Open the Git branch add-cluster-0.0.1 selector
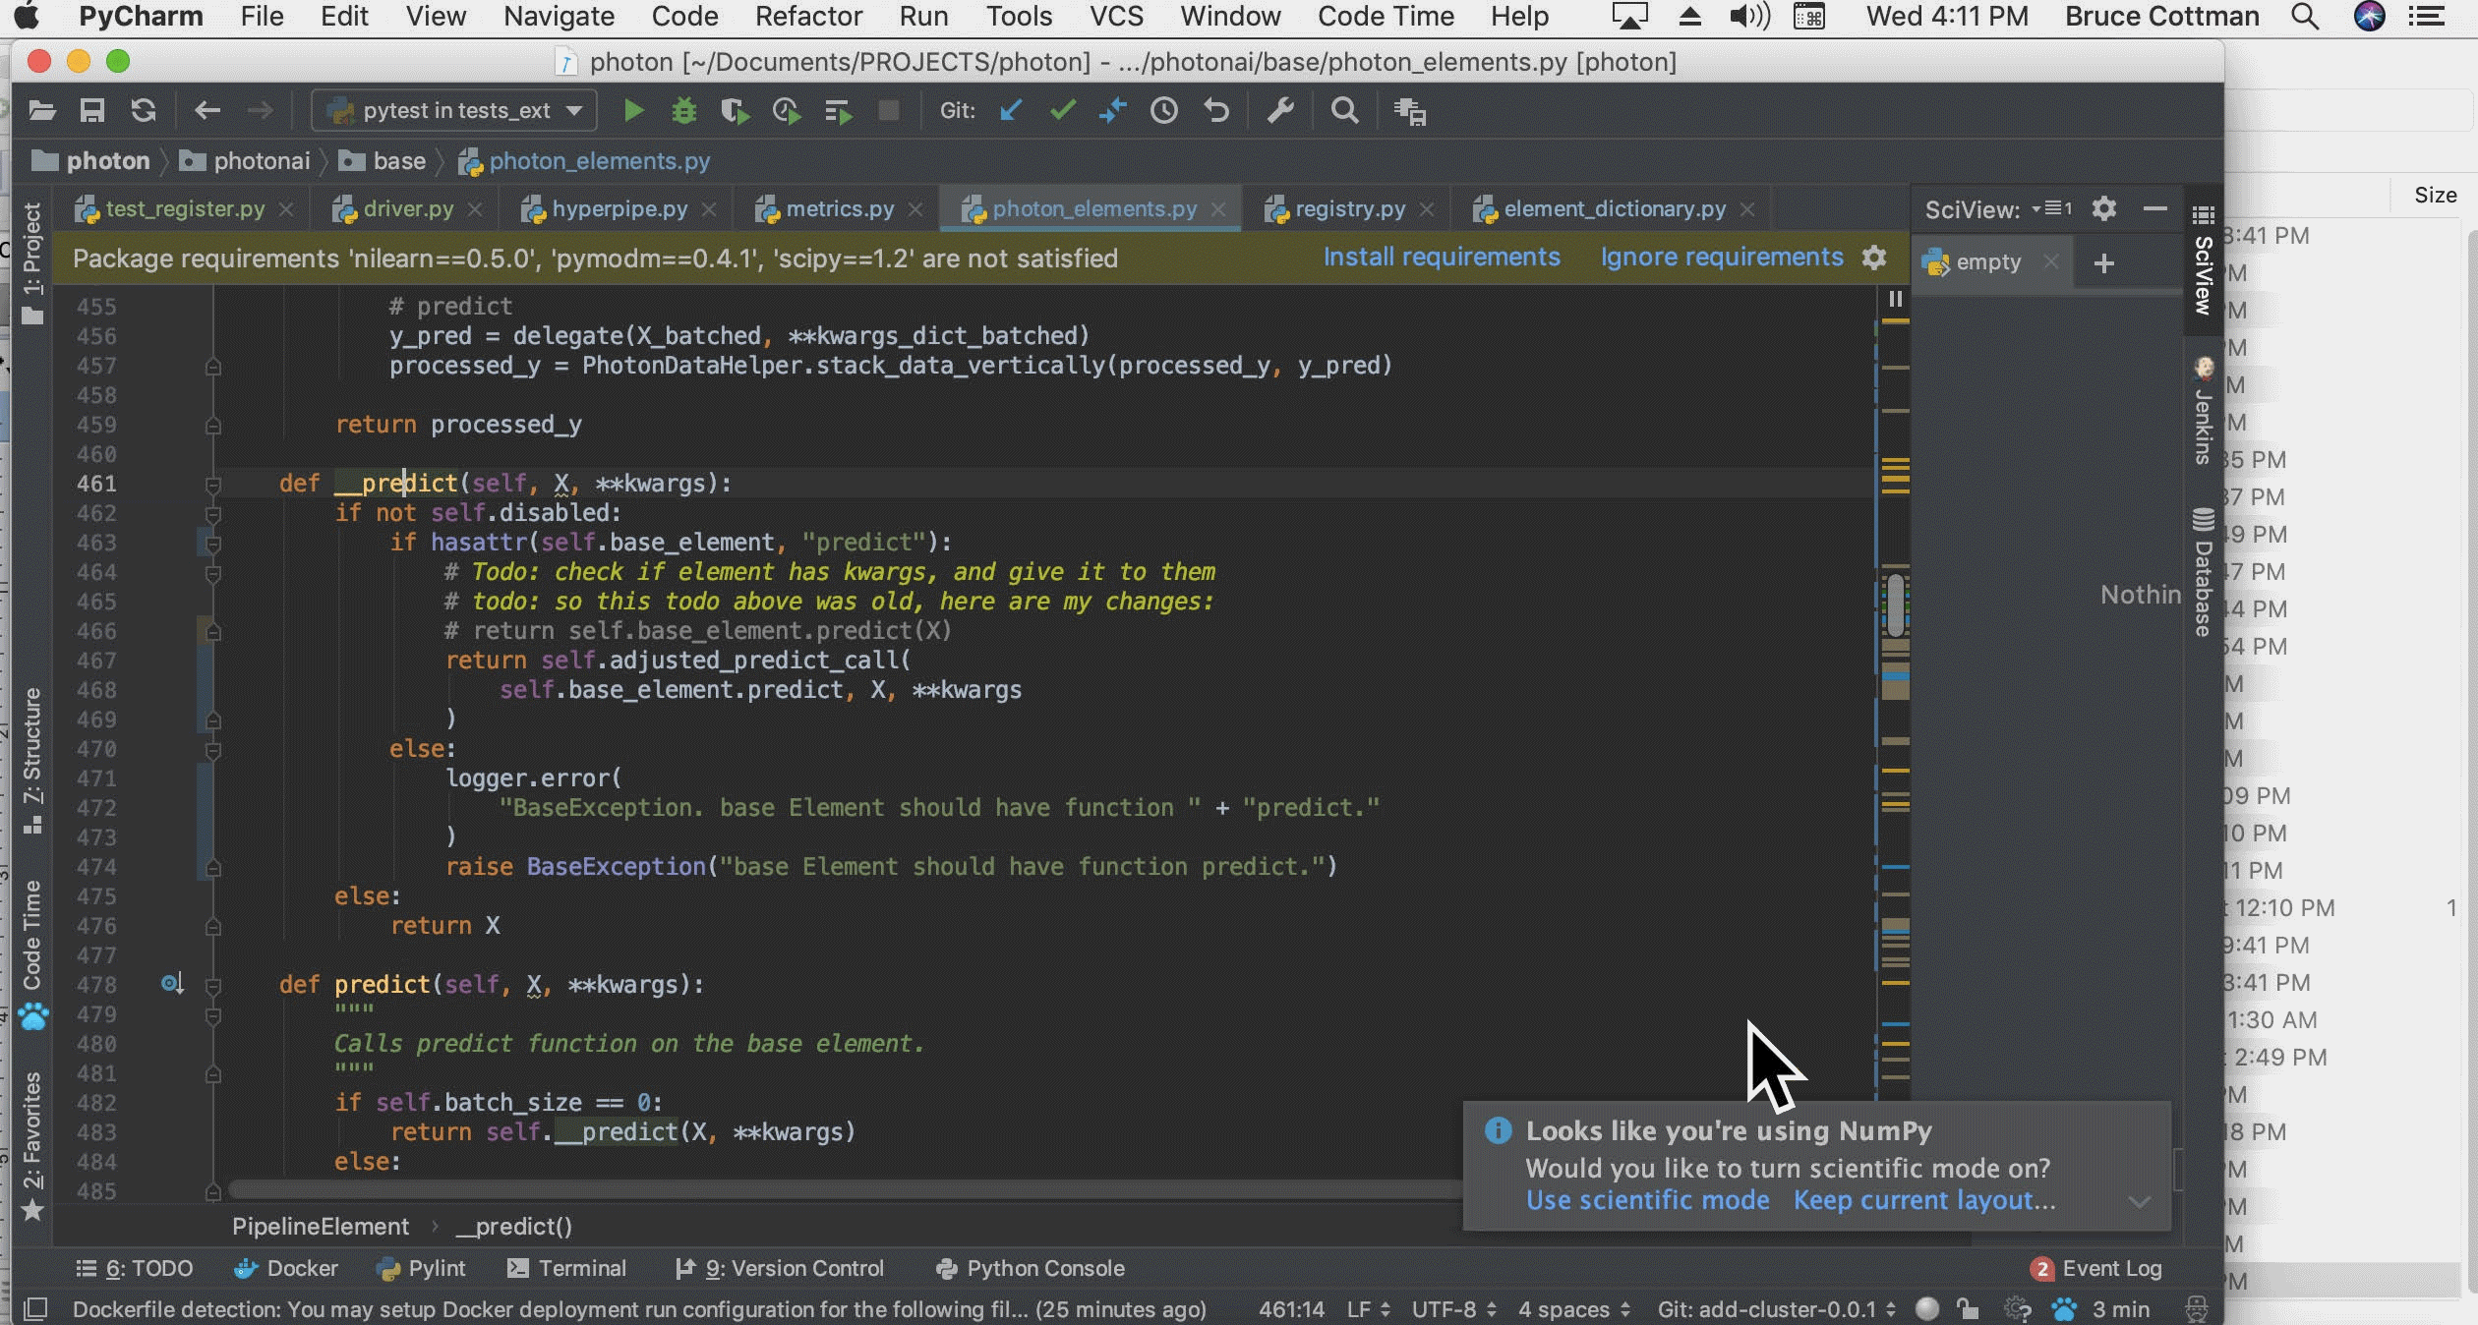 (x=1777, y=1309)
